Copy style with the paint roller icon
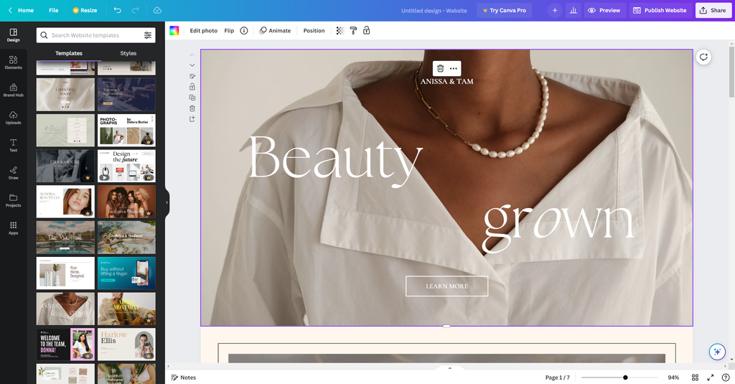 point(353,30)
